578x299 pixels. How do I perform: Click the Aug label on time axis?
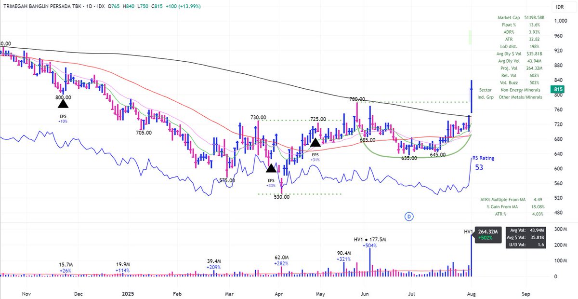click(471, 293)
